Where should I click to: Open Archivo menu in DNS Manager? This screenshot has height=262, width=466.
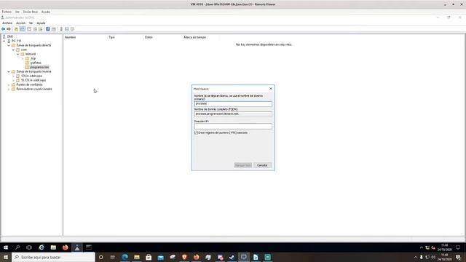click(x=7, y=23)
